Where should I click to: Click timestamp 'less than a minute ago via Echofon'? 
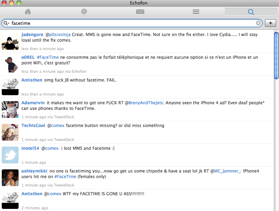point(54,71)
